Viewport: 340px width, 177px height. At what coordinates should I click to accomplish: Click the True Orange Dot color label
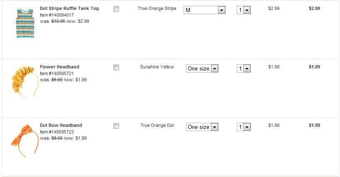pyautogui.click(x=157, y=125)
